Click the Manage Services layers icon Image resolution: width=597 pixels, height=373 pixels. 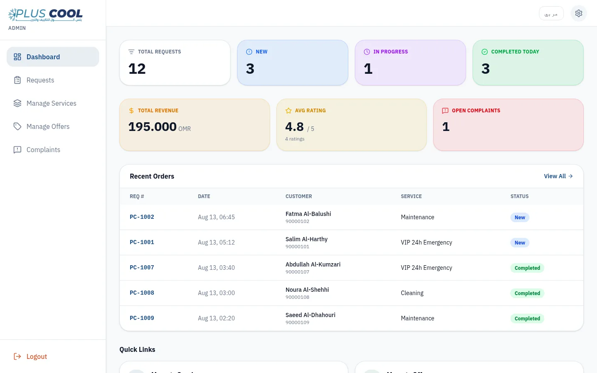click(x=17, y=103)
